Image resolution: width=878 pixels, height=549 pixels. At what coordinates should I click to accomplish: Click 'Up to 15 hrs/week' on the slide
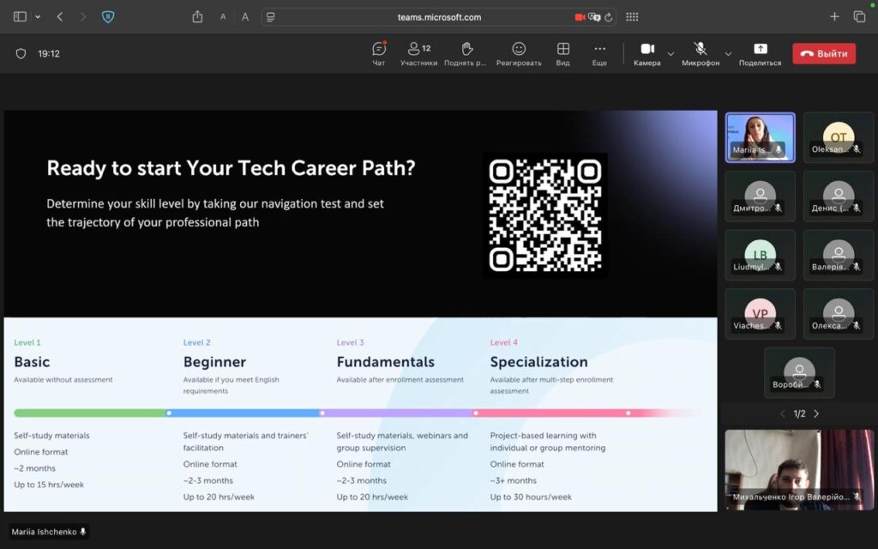tap(49, 485)
